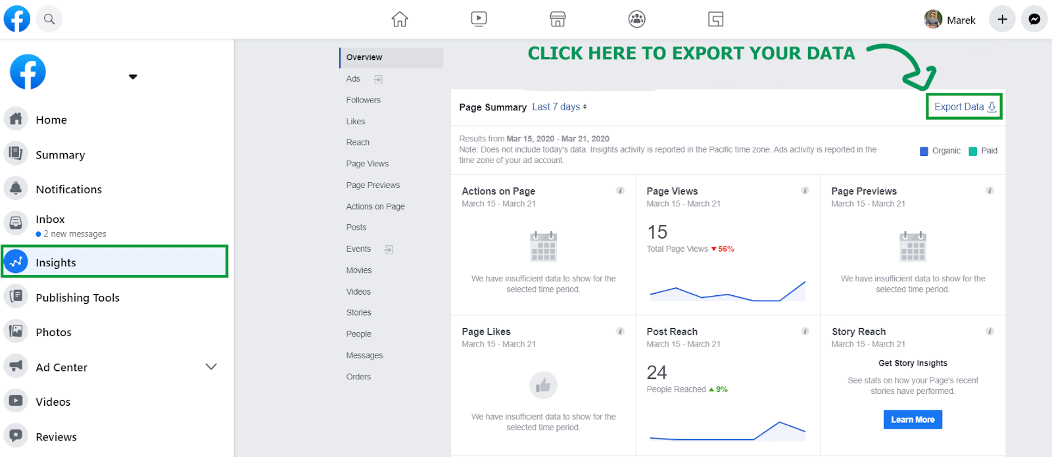Change the Last 7 days period dropdown
1052x457 pixels.
(x=560, y=107)
